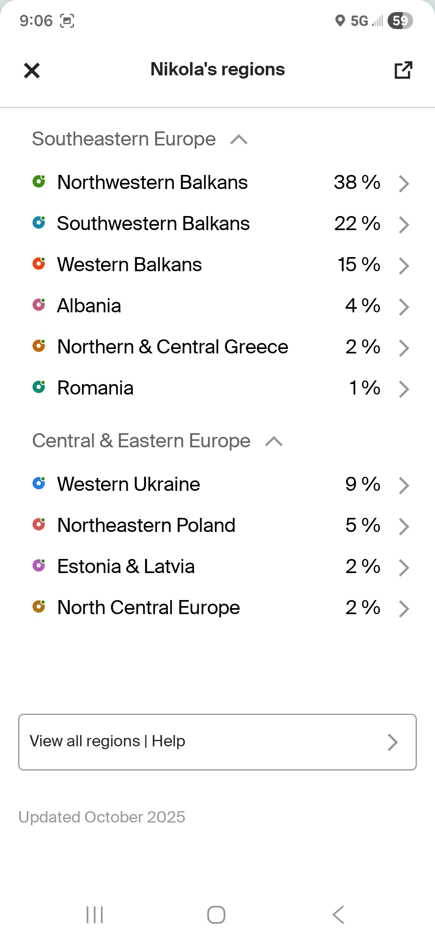
Task: Tap the blue Western Ukraine marker icon
Action: click(x=39, y=483)
